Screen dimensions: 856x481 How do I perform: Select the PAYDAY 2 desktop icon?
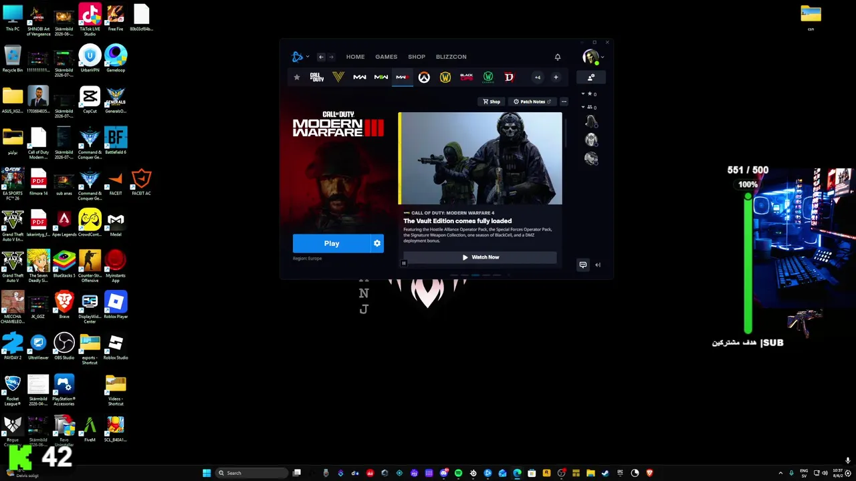[x=13, y=347]
